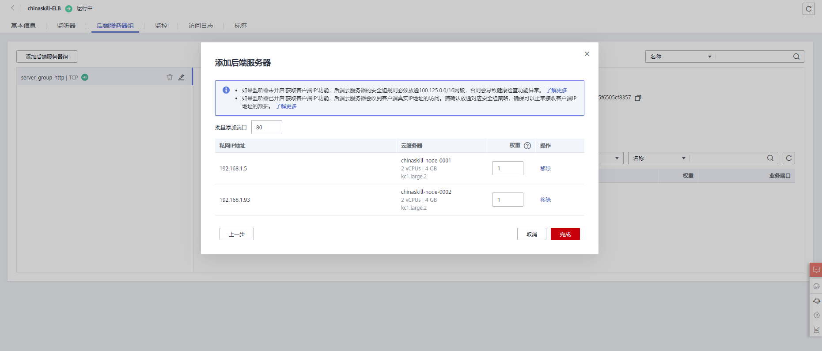Open the help question icon in the side toolbar
822x351 pixels.
pyautogui.click(x=816, y=315)
